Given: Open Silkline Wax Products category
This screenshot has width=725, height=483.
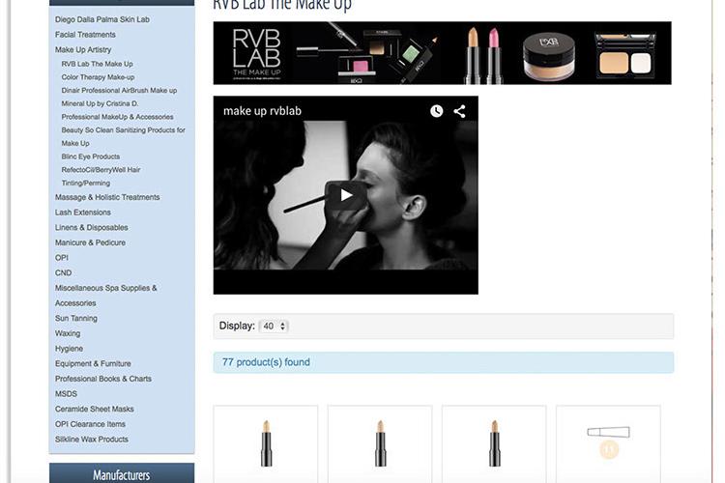Looking at the screenshot, I should (92, 440).
